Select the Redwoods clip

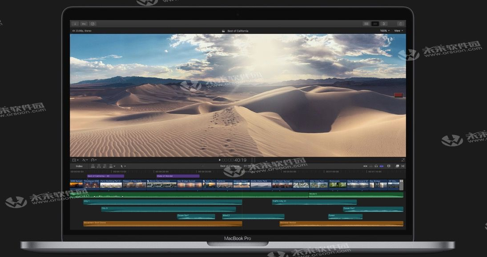click(x=338, y=184)
